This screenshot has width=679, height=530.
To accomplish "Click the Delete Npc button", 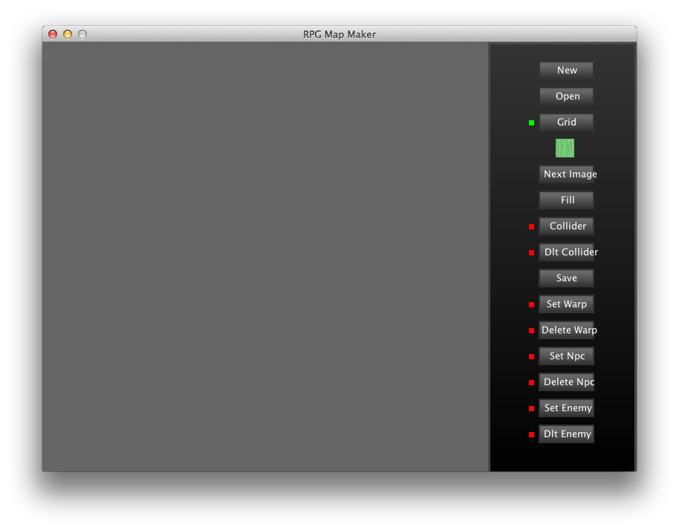I will 566,382.
